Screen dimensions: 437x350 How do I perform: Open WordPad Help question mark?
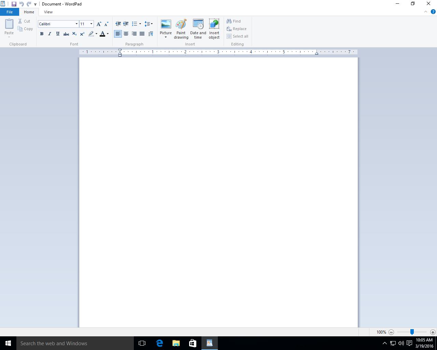coord(433,12)
